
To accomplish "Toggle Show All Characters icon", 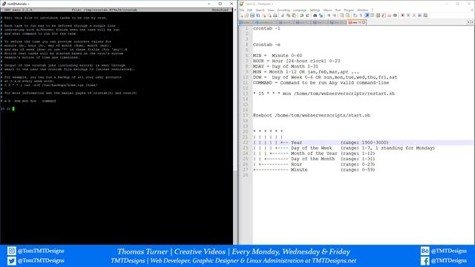I will [x=361, y=16].
